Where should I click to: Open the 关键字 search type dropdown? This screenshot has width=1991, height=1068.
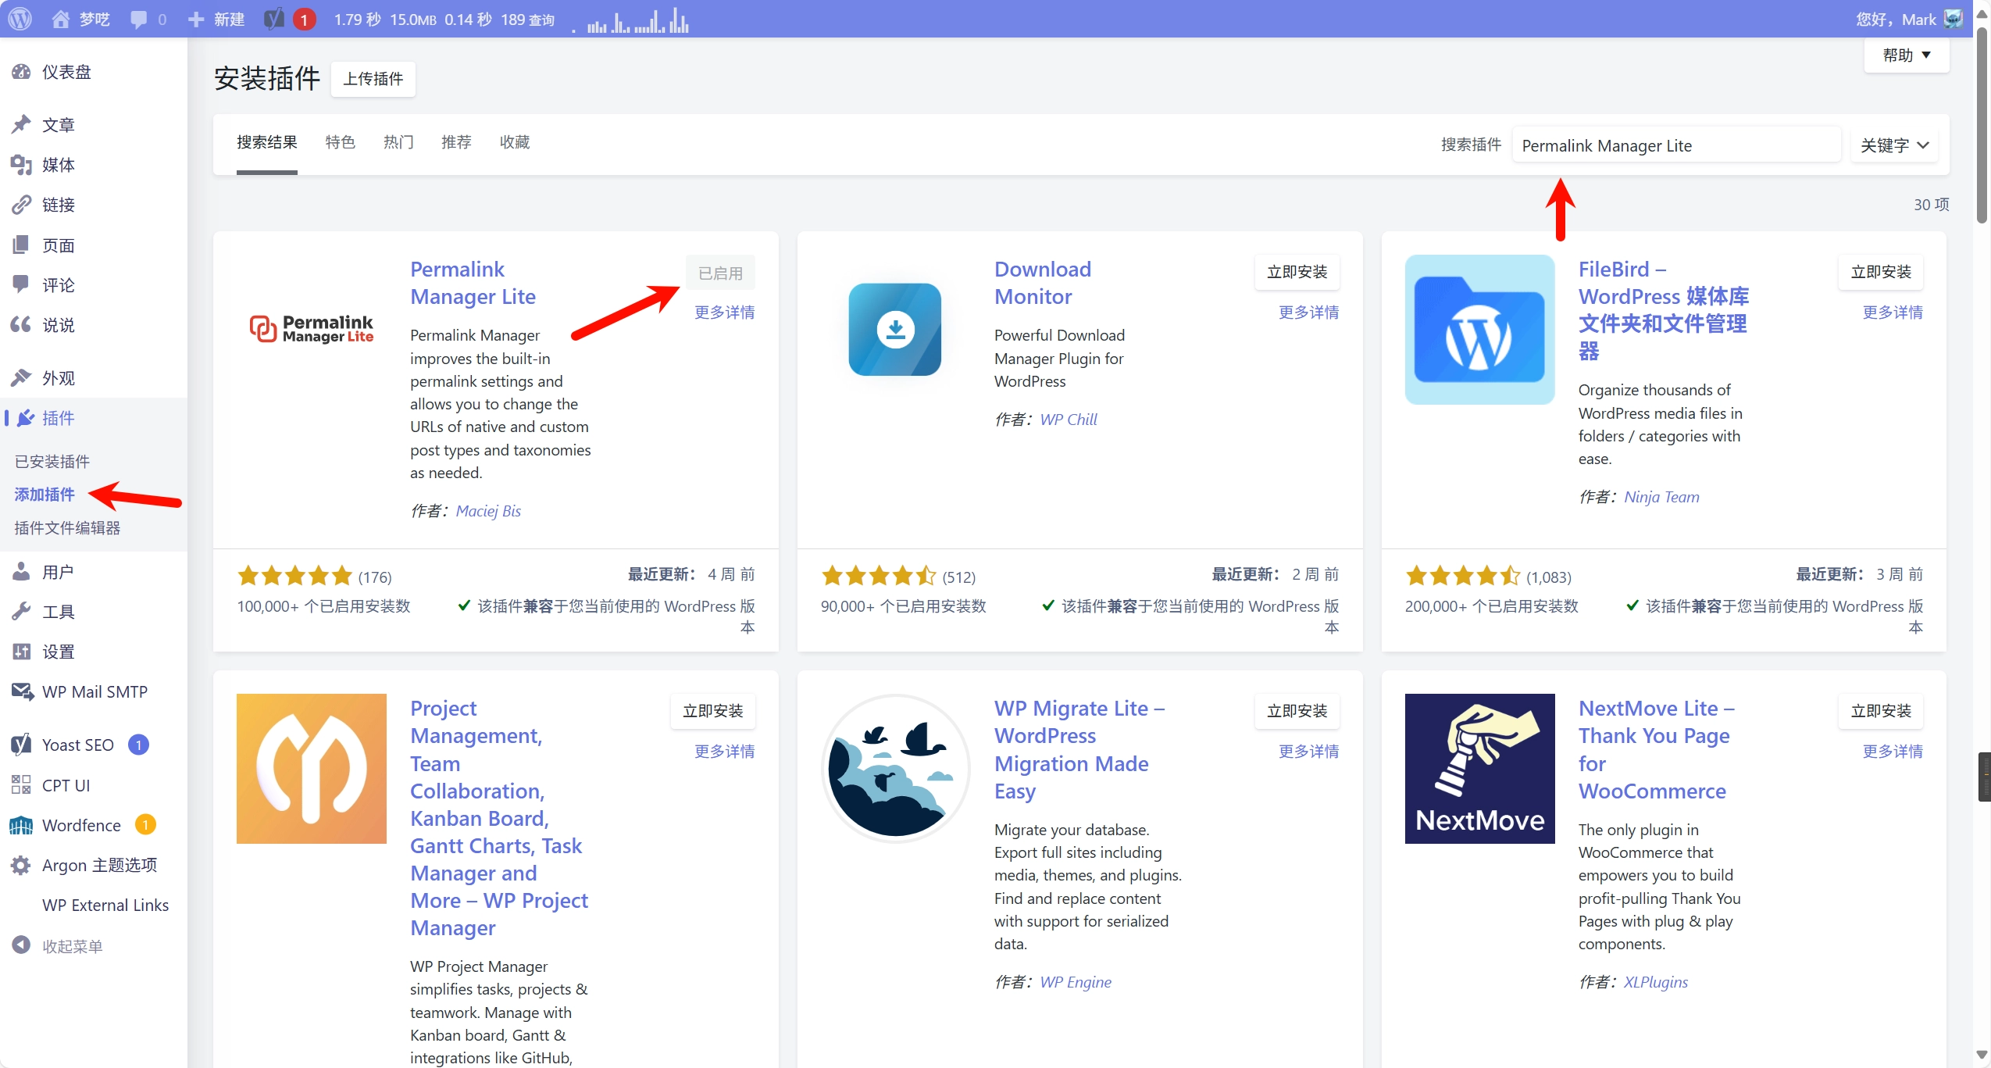[x=1894, y=145]
